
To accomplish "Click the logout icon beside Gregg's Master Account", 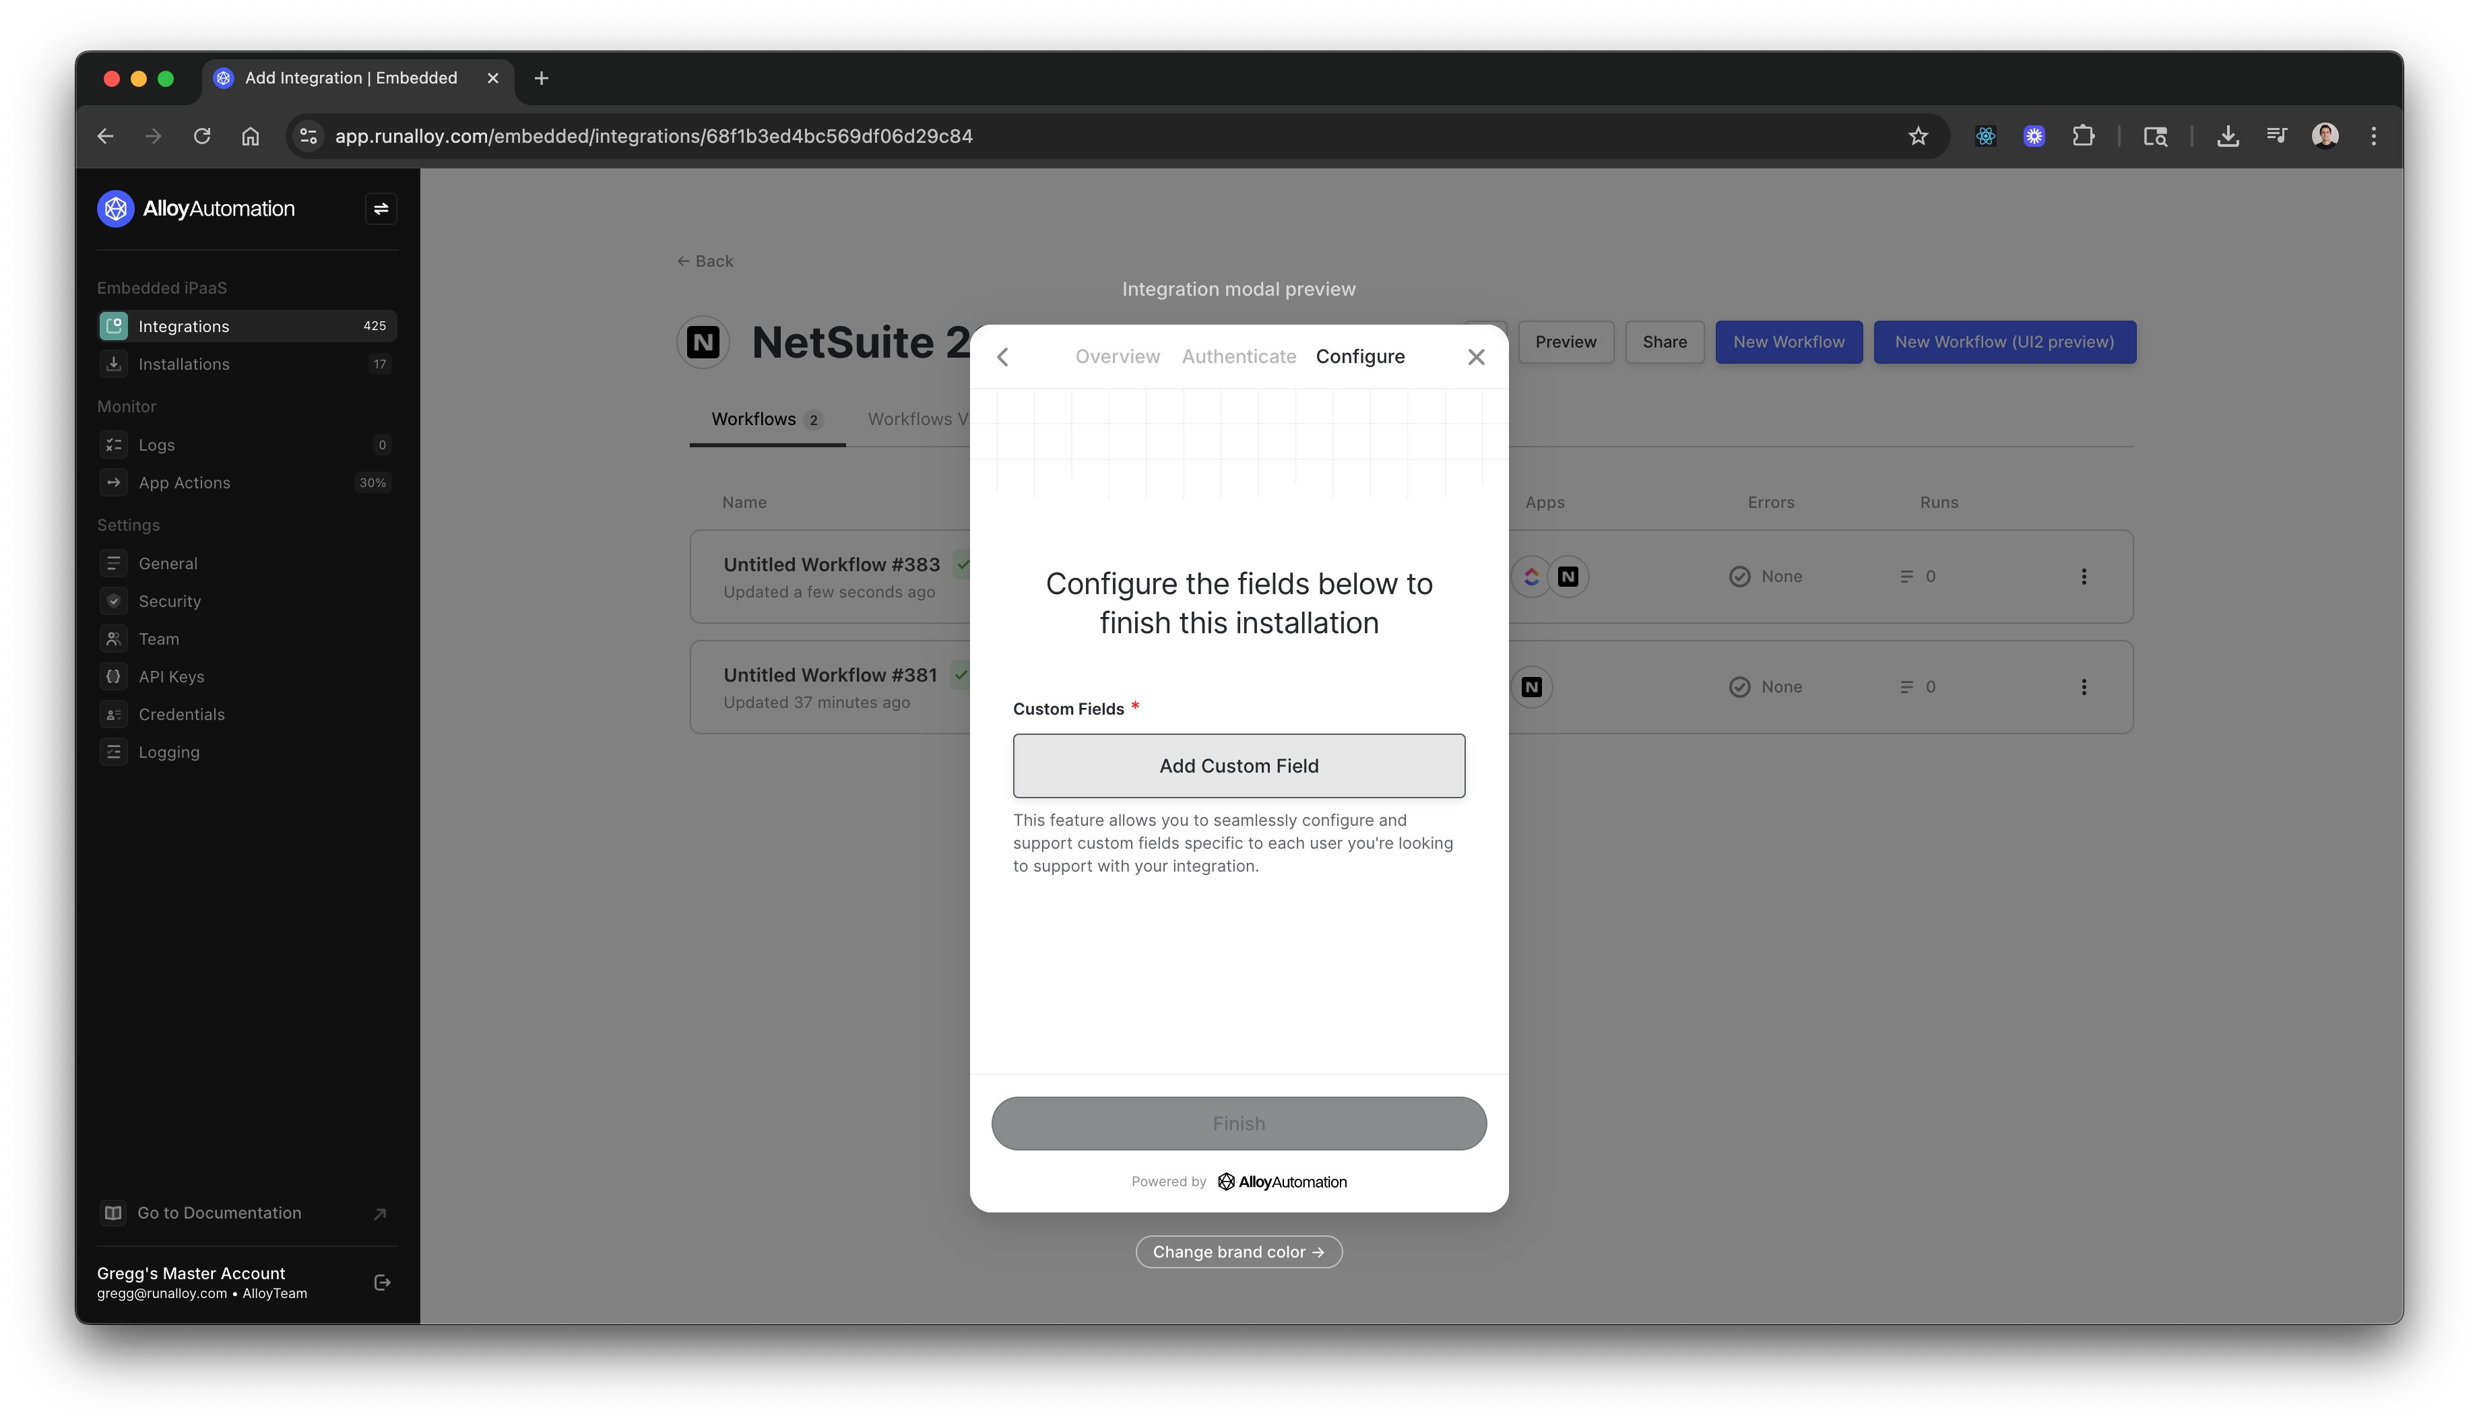I will tap(381, 1282).
